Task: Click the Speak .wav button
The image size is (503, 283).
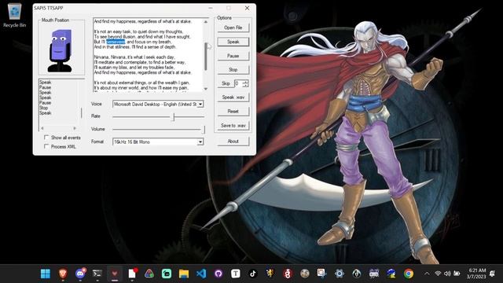Action: click(233, 97)
